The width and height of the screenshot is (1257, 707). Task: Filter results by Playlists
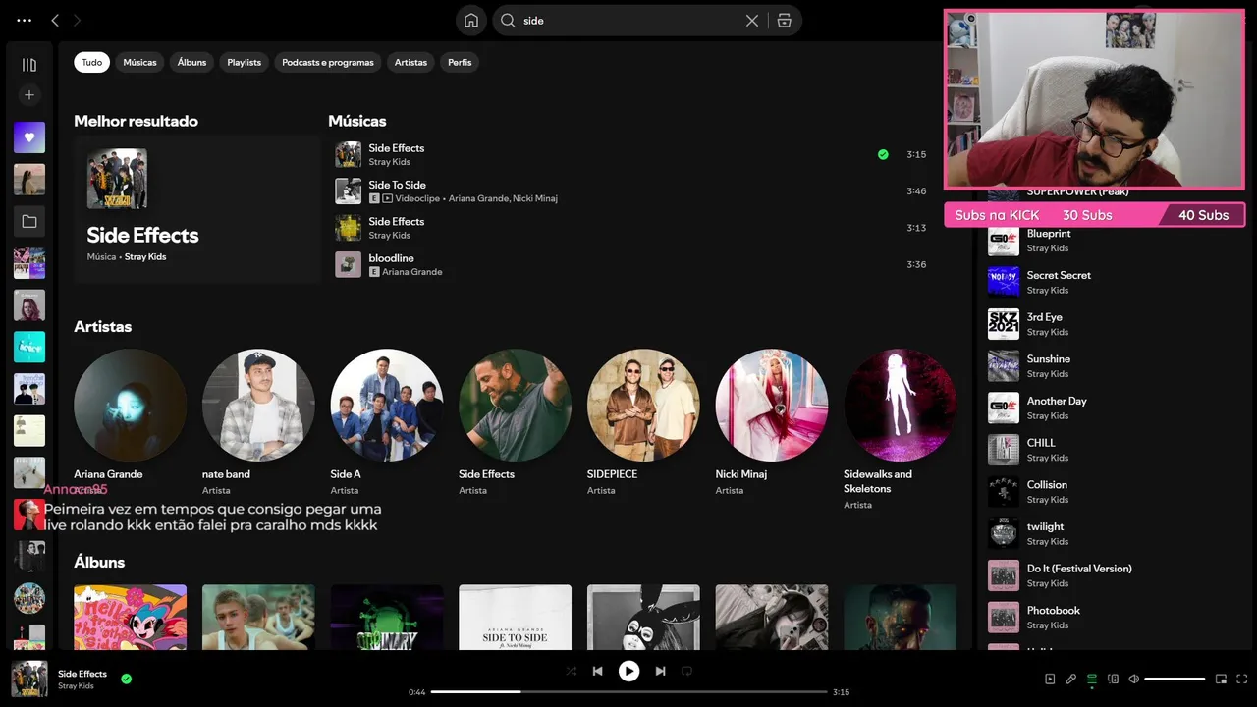pyautogui.click(x=245, y=62)
